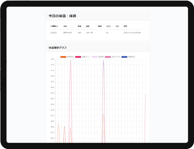
Task: Click the 日時 column header
Action: coord(125,26)
